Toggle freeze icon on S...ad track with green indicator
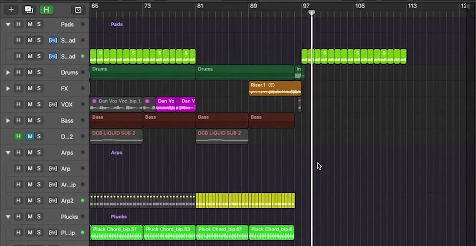This screenshot has width=476, height=246. point(53,56)
